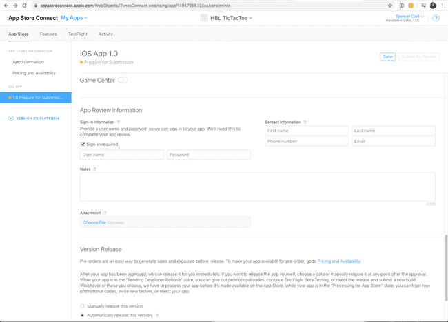Open help tooltip next to Notes

coord(95,169)
